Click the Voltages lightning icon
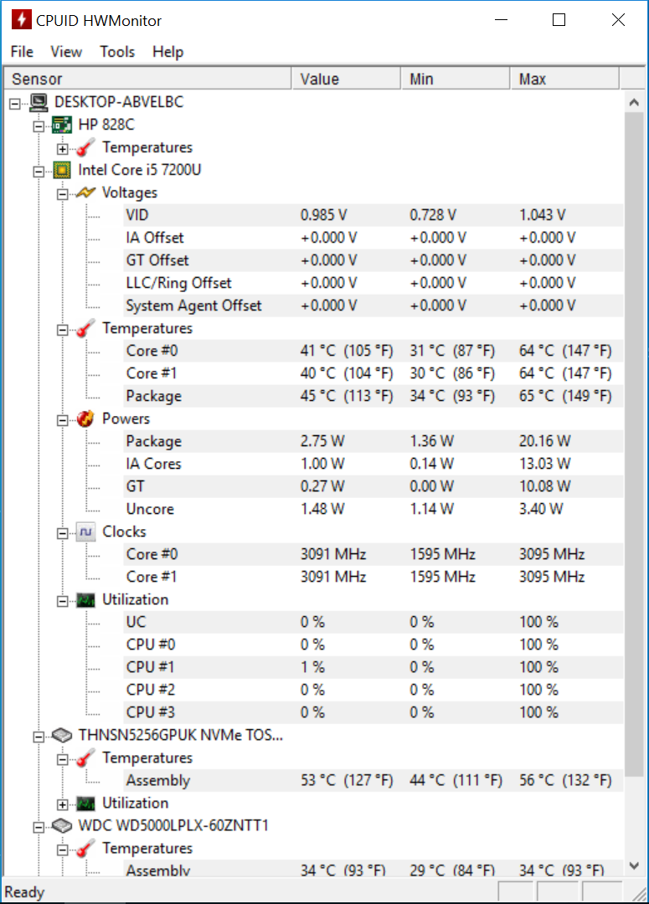 pos(85,193)
